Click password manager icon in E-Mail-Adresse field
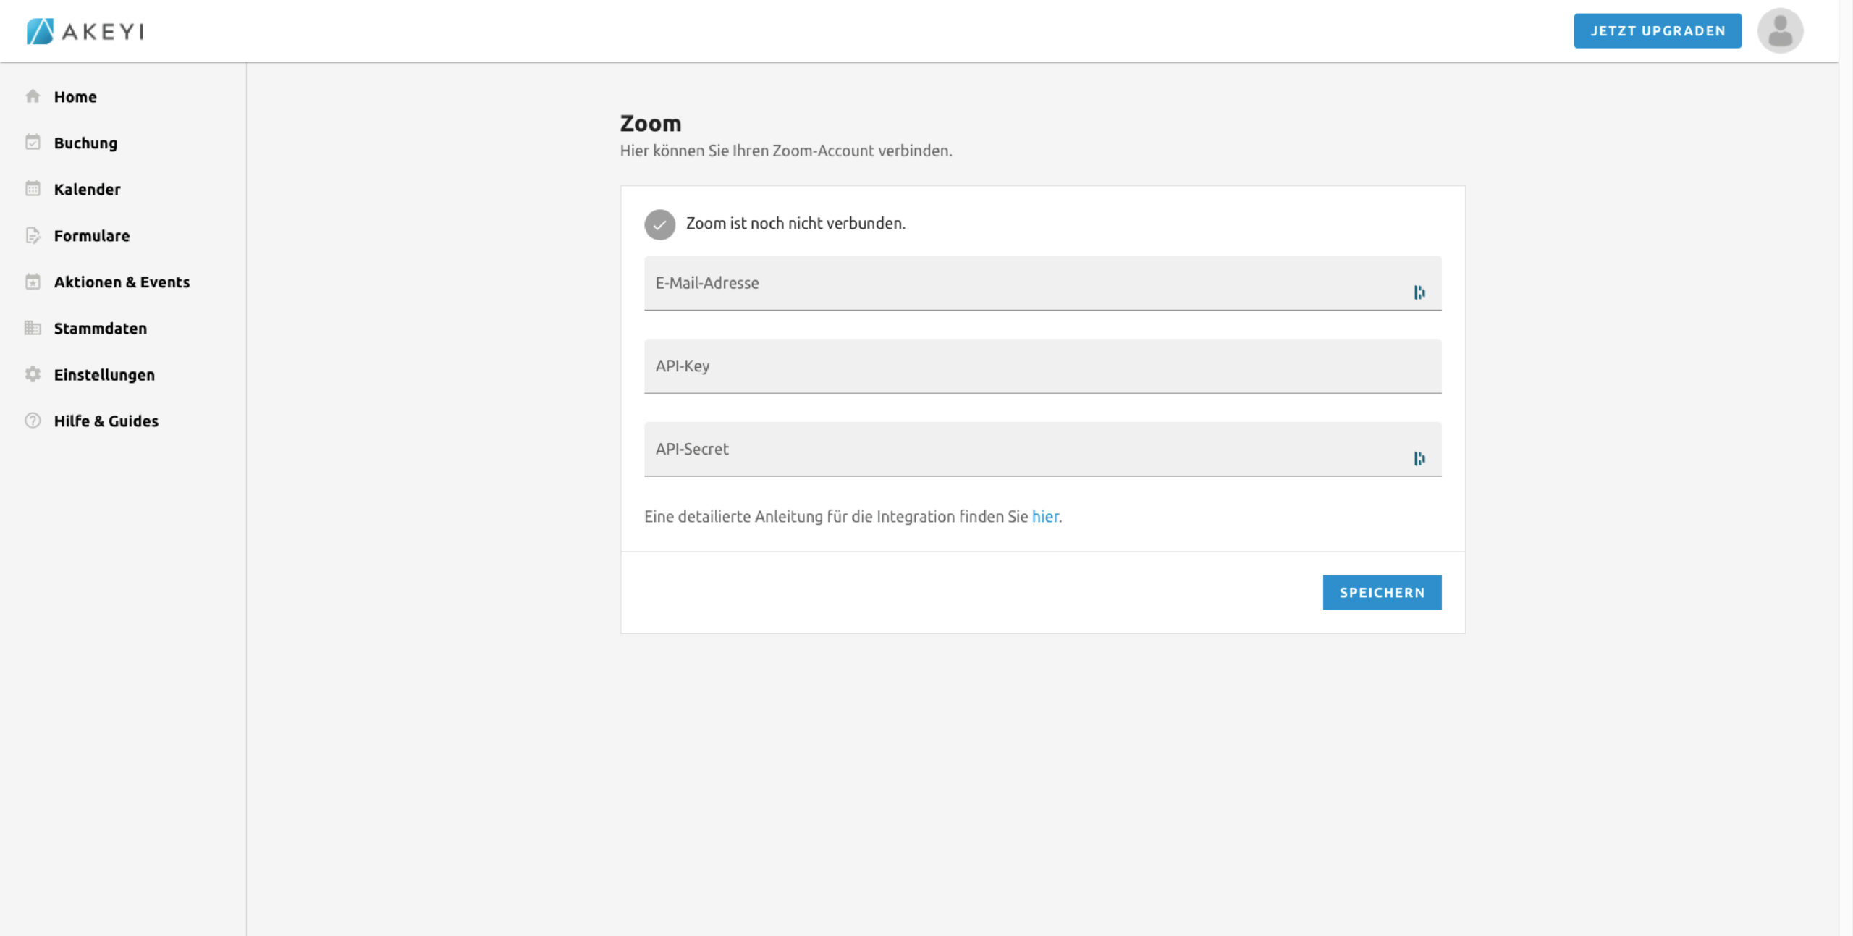Screen dimensions: 1853x936 click(1419, 292)
